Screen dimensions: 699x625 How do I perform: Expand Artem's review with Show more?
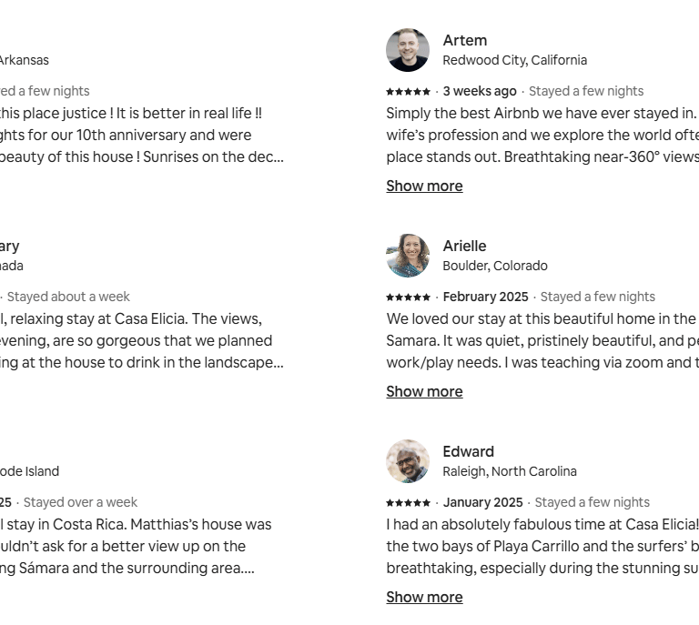424,186
